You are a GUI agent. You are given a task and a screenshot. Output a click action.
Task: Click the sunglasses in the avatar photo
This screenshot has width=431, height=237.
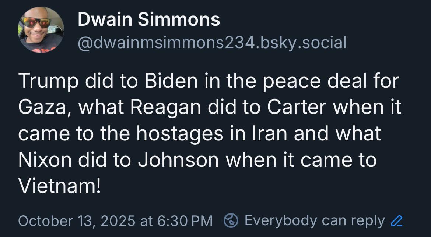(x=37, y=22)
